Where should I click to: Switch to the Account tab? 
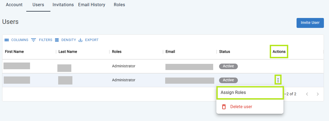14,5
